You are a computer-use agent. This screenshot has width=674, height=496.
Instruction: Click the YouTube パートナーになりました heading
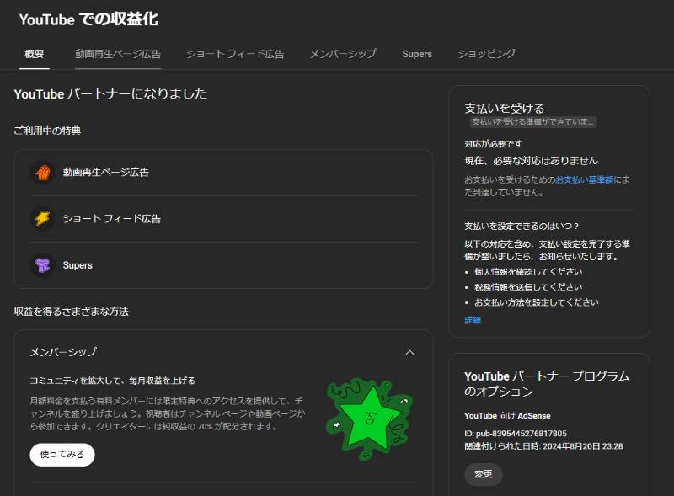(110, 93)
